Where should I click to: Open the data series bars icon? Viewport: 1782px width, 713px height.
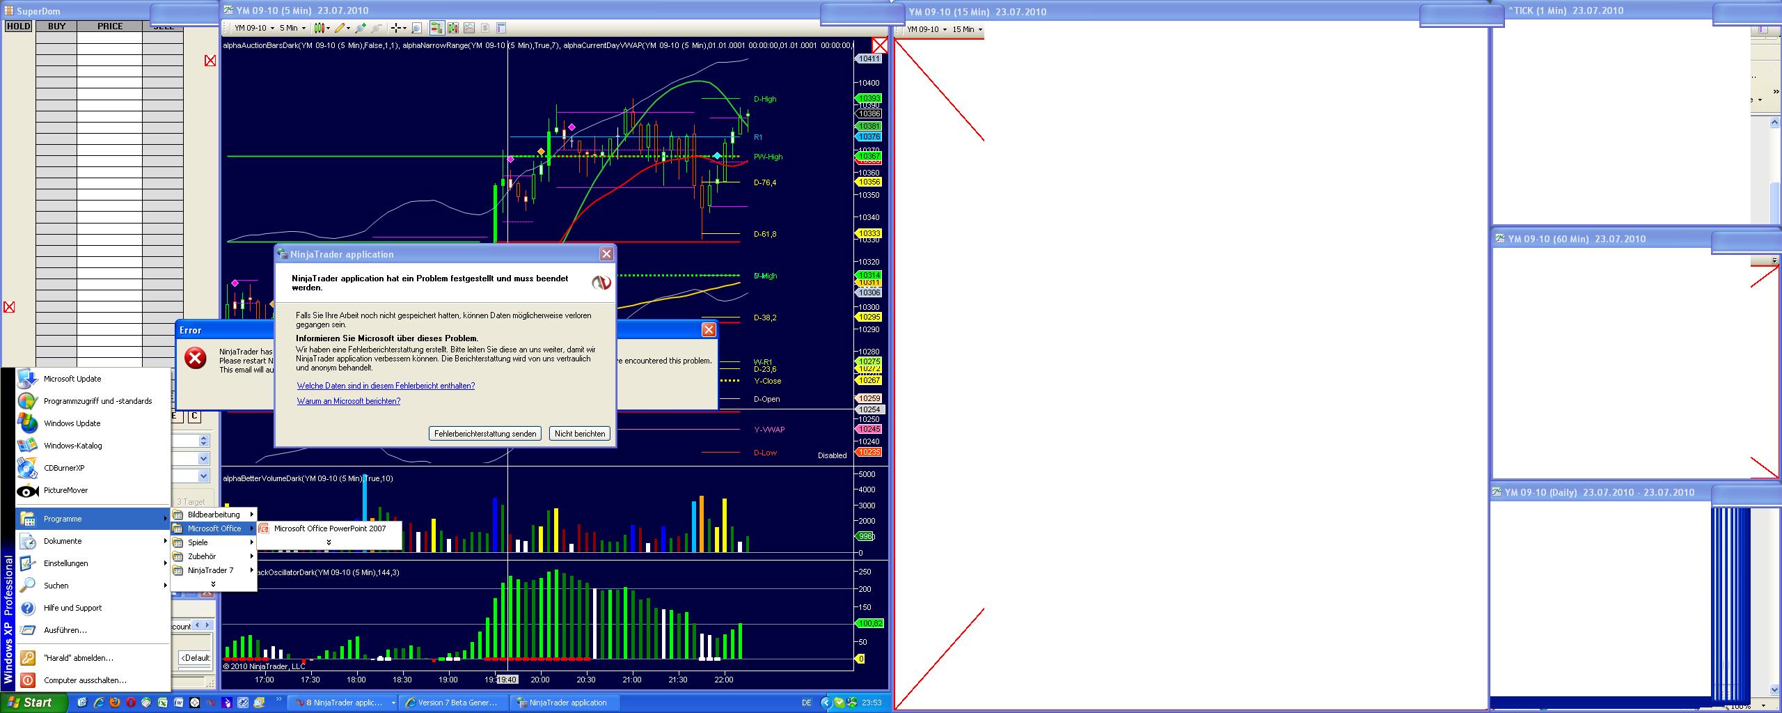453,28
